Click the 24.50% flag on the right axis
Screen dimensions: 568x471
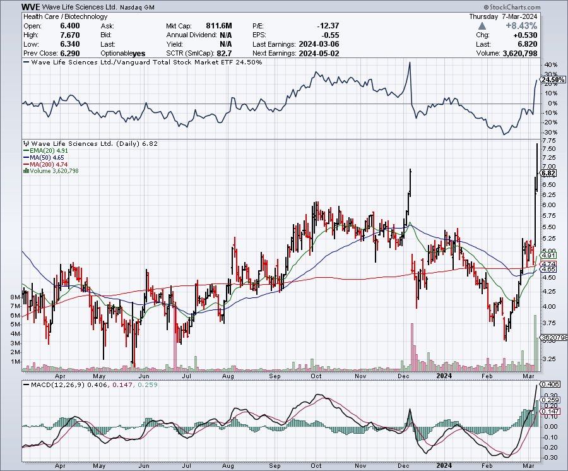(553, 80)
